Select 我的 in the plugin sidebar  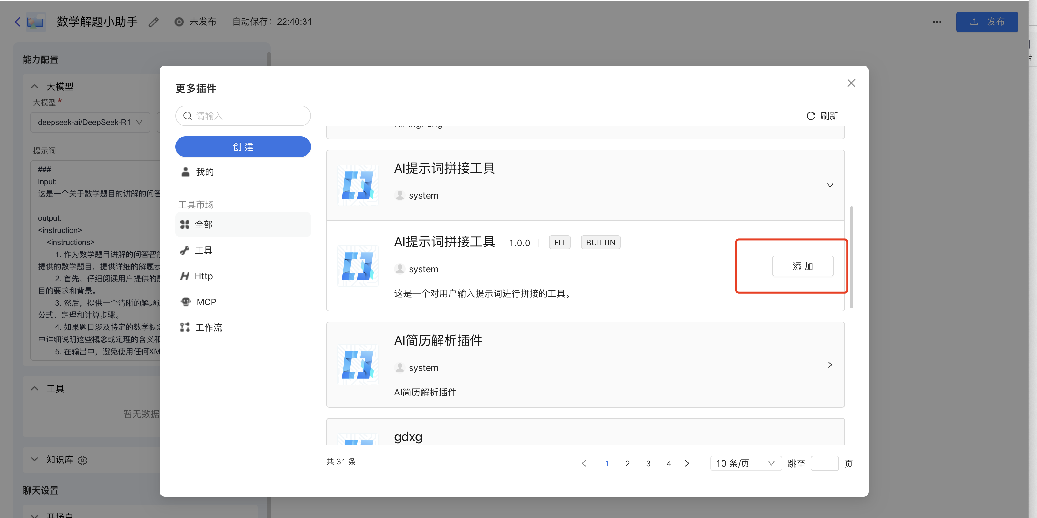(205, 171)
